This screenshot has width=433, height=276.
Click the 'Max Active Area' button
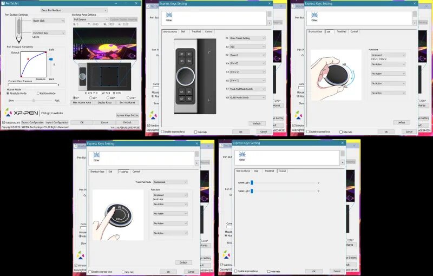tap(82, 102)
